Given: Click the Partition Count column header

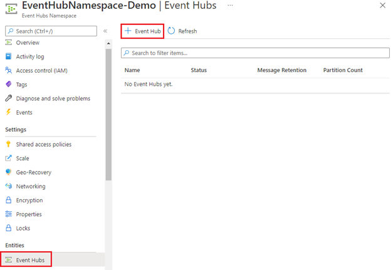Looking at the screenshot, I should (343, 70).
